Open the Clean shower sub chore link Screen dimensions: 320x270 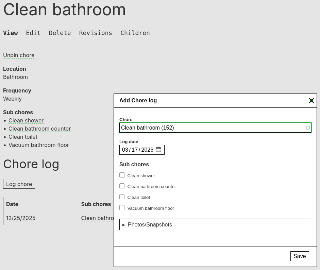coord(26,120)
